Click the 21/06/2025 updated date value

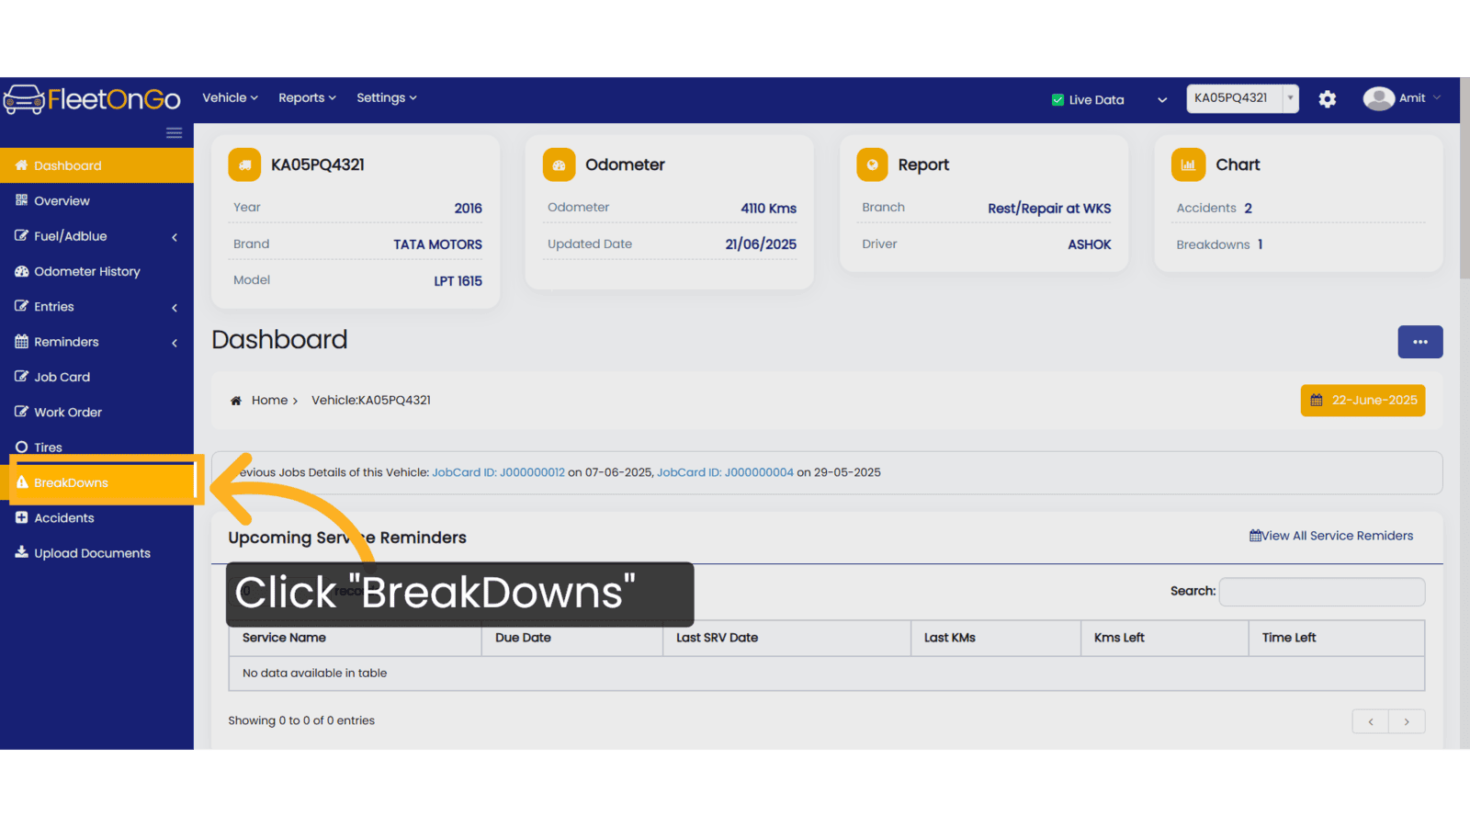click(x=761, y=244)
